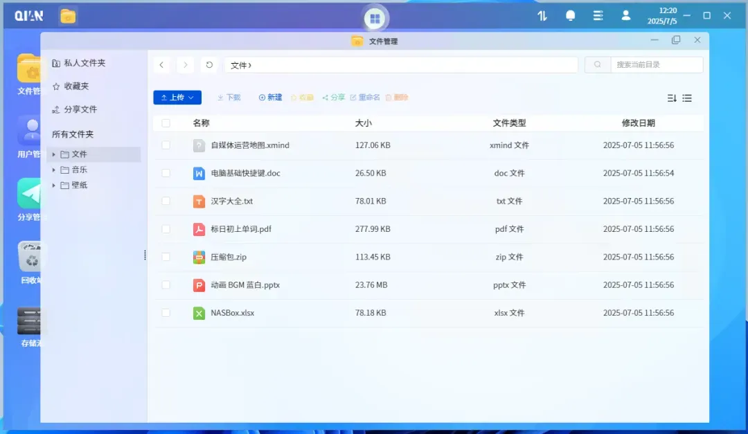The width and height of the screenshot is (748, 434).
Task: Open the transfer arrows icon in top bar
Action: 542,16
